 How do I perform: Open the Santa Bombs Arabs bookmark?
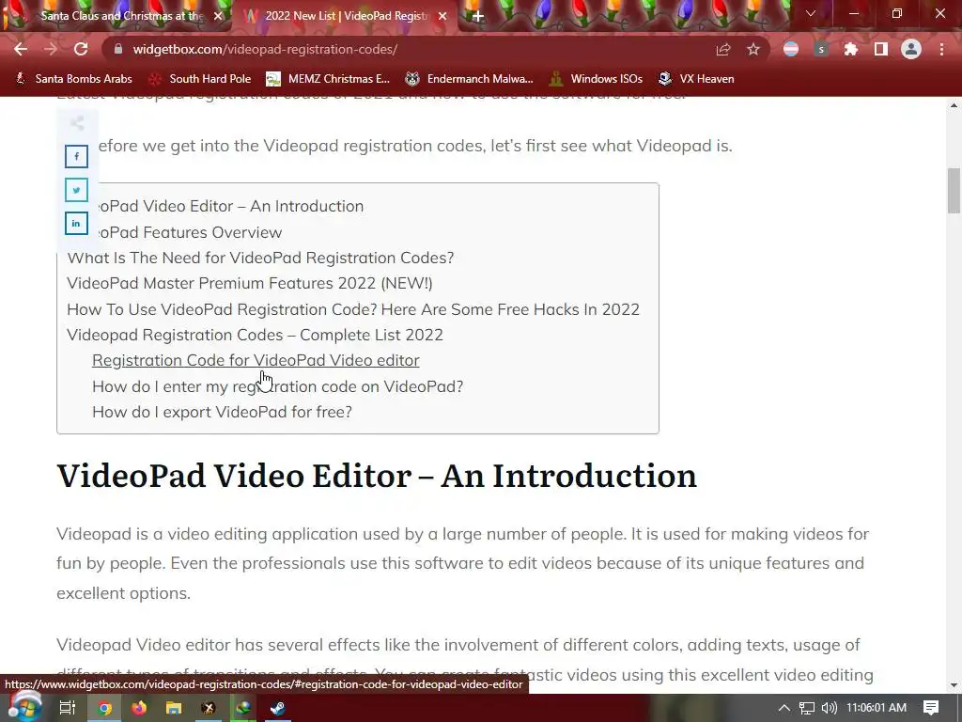(73, 79)
